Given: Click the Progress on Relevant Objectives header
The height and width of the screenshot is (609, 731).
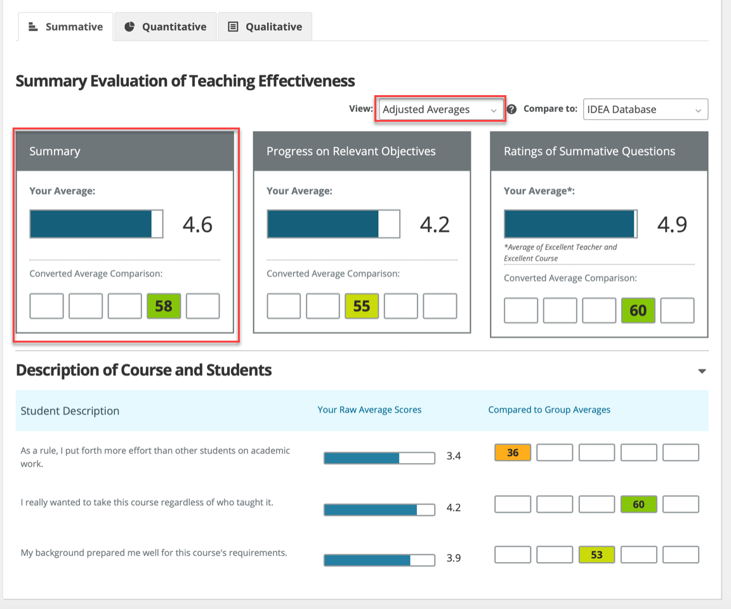Looking at the screenshot, I should [362, 152].
